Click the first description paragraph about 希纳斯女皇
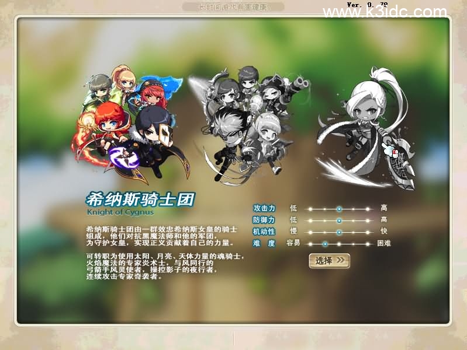The image size is (467, 350). 162,236
